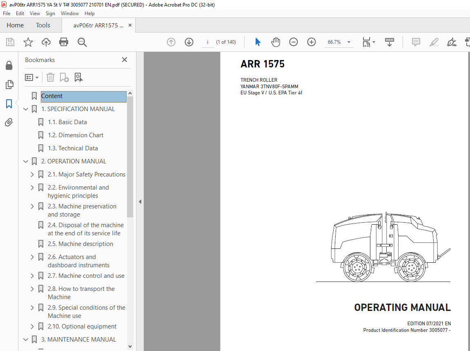Delete selected bookmark trash icon

coord(50,77)
